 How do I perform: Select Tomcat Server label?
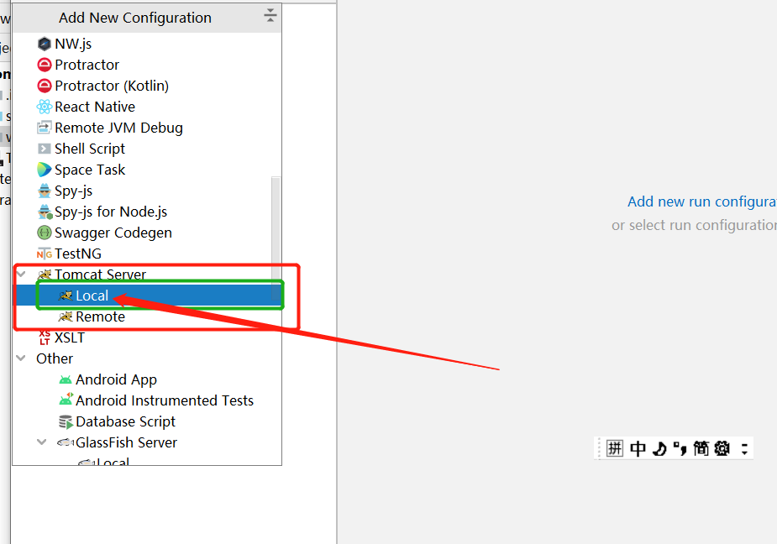click(100, 275)
